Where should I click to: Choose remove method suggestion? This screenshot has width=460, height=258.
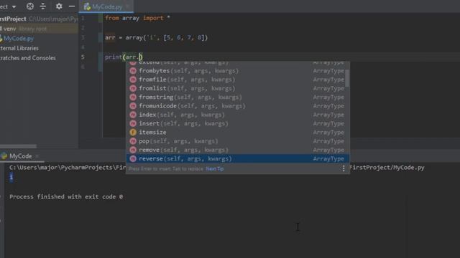pyautogui.click(x=238, y=150)
